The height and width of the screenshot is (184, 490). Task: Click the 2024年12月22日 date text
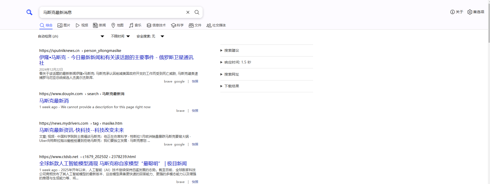(x=51, y=69)
